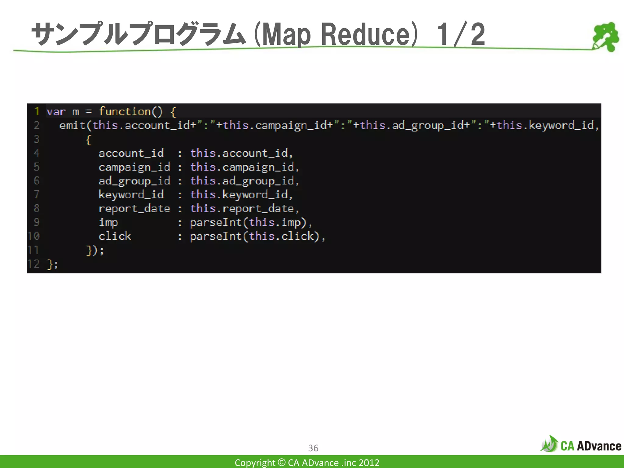This screenshot has height=468, width=624.
Task: Click the emit(this.account_id+ code line
Action: (329, 126)
